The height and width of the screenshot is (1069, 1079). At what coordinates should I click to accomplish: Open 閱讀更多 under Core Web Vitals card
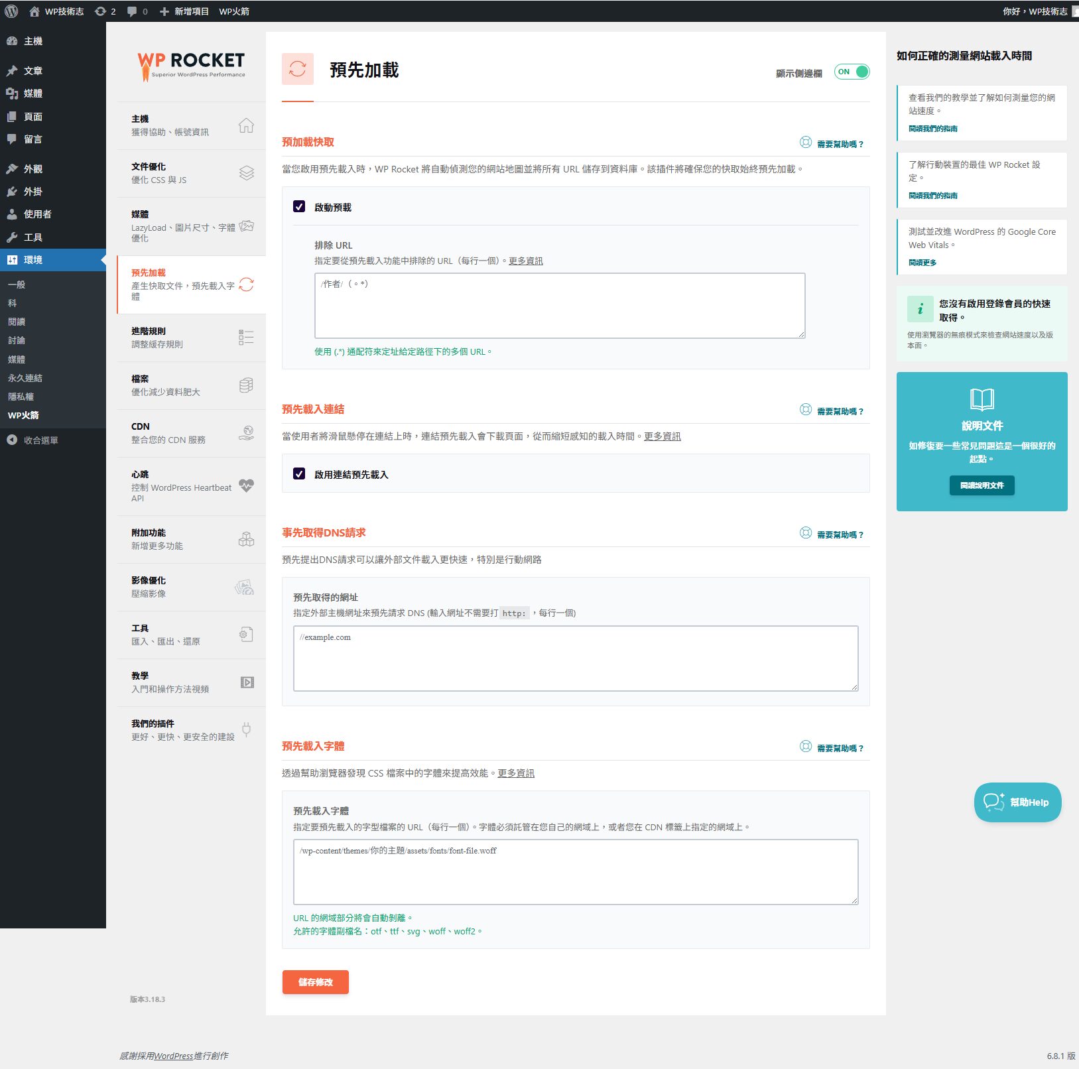pos(922,263)
